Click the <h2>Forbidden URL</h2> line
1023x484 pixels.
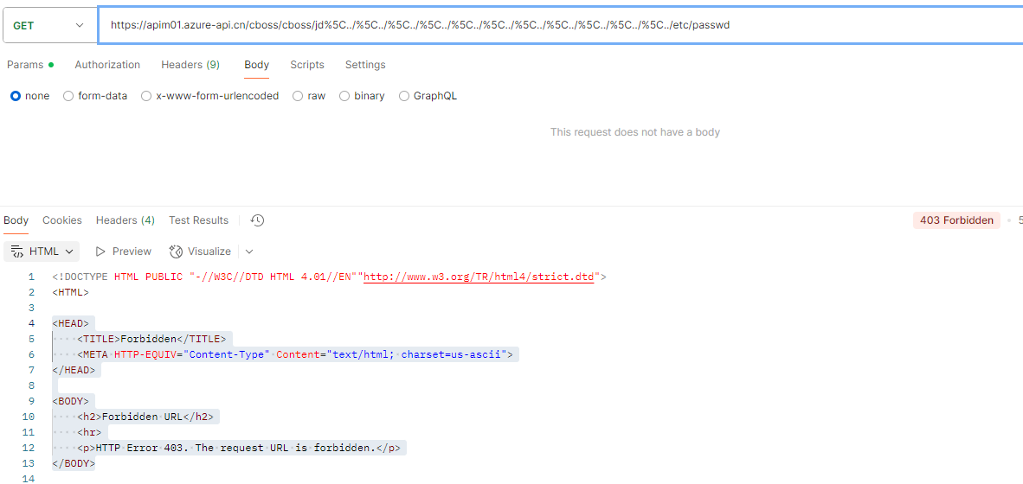pyautogui.click(x=145, y=417)
